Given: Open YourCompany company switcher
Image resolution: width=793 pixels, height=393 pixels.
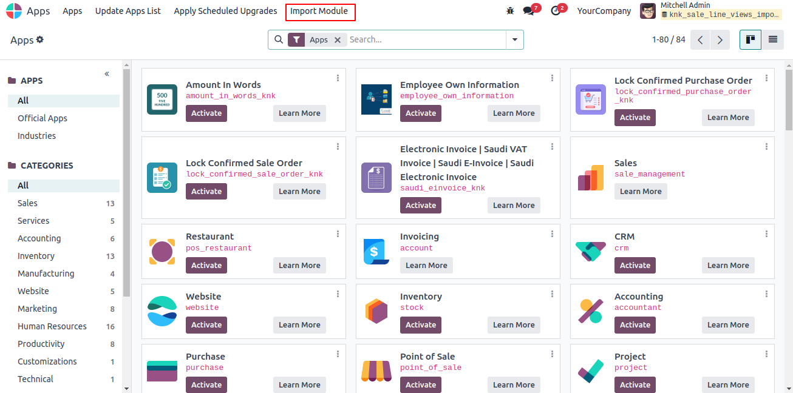Looking at the screenshot, I should [x=604, y=11].
